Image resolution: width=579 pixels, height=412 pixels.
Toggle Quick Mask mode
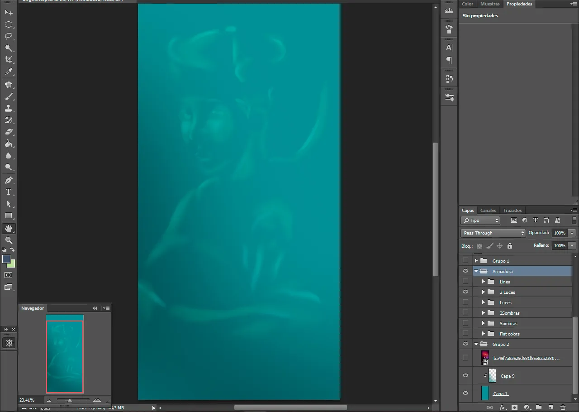pyautogui.click(x=9, y=275)
